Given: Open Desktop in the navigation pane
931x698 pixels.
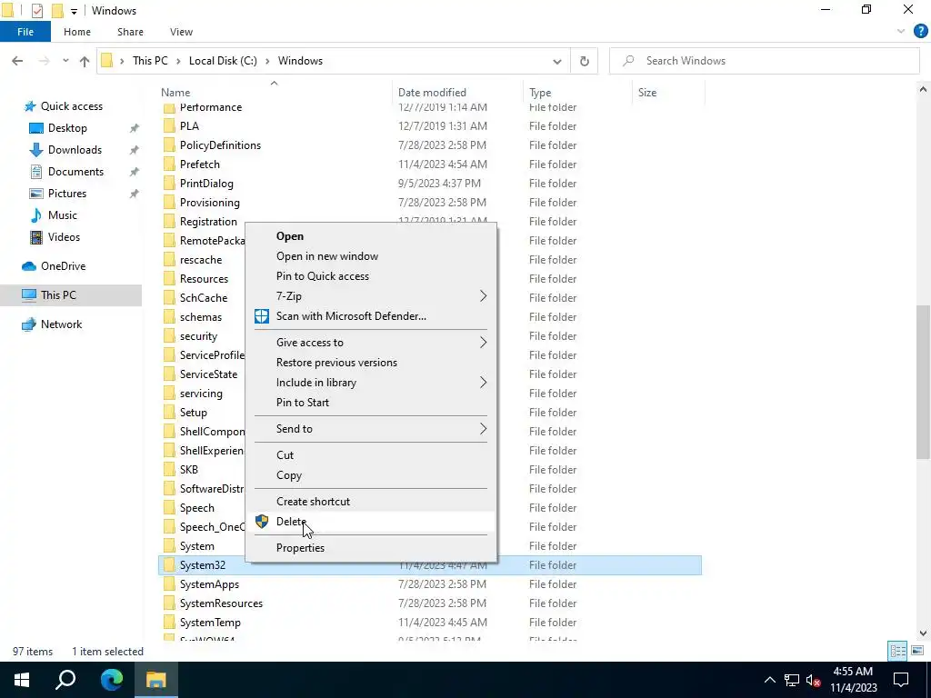Looking at the screenshot, I should pyautogui.click(x=67, y=127).
